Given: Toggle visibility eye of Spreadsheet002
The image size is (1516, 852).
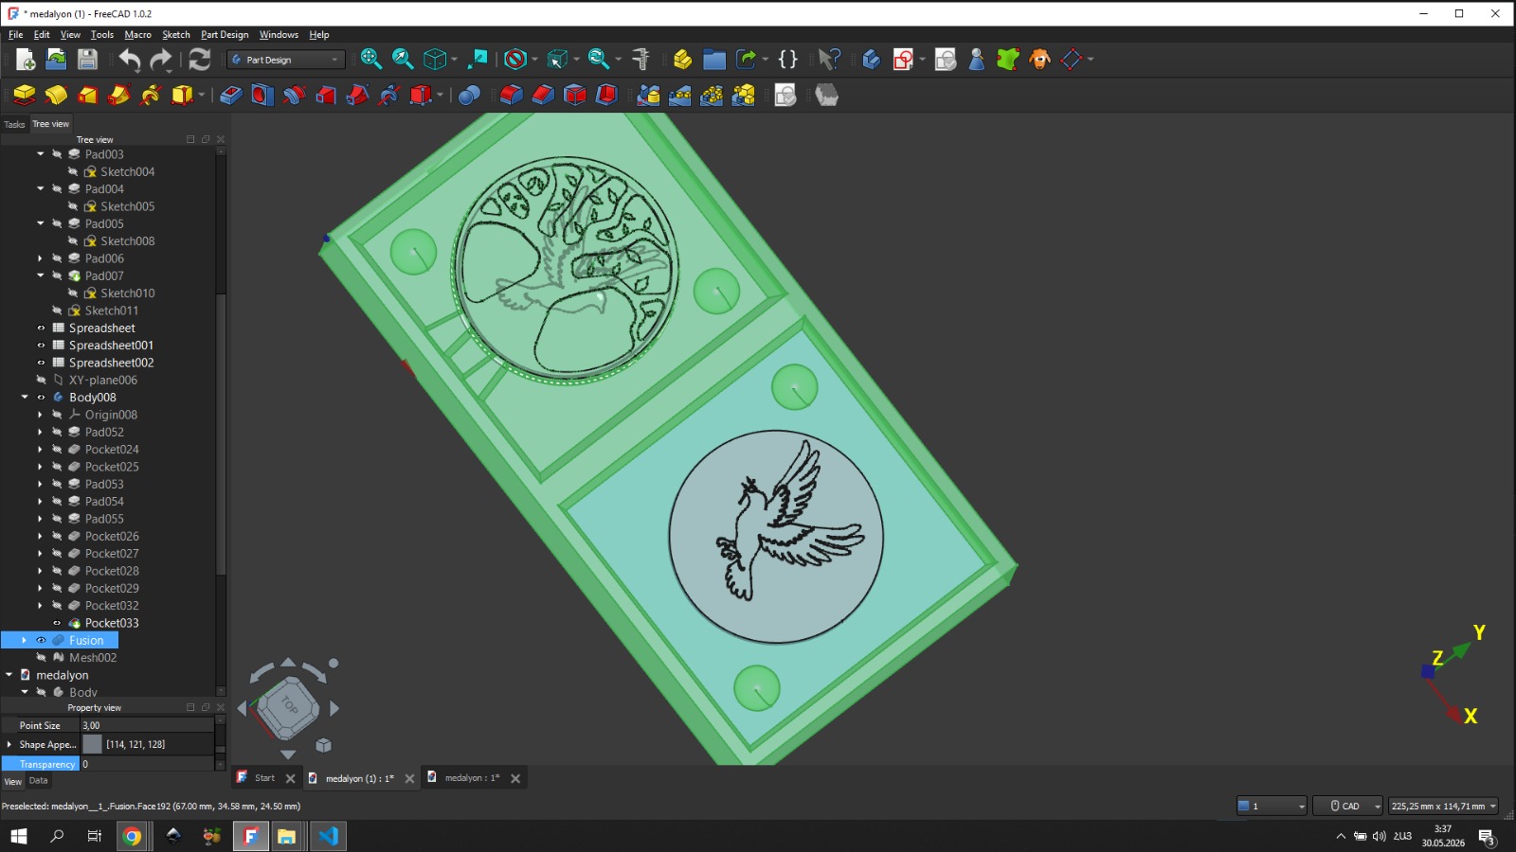Looking at the screenshot, I should point(41,363).
